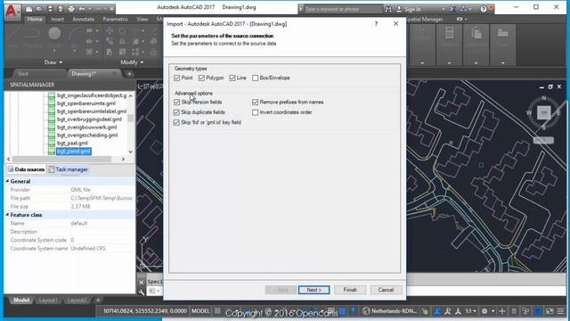Click the command line wrench customize icon
Image resolution: width=570 pixels, height=321 pixels.
click(142, 292)
